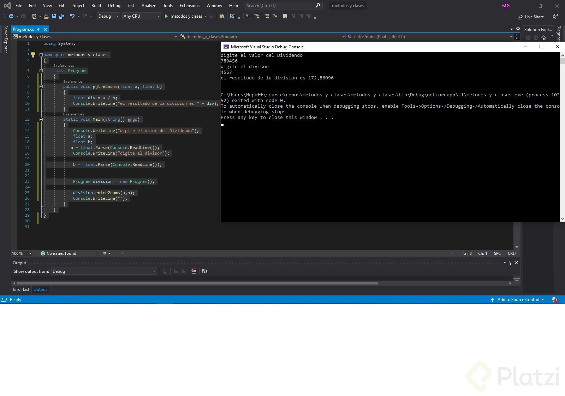Click the Solution Explorer Home icon
565x396 pixels.
click(544, 38)
